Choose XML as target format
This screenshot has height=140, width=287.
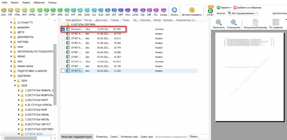point(80,12)
